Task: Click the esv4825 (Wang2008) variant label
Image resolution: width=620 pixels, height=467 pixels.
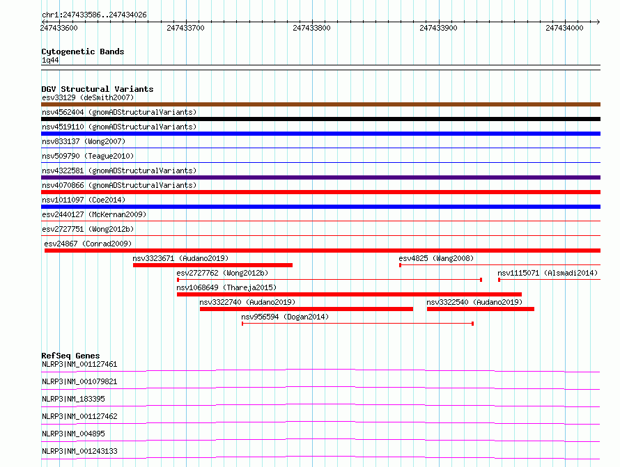Action: pos(436,258)
